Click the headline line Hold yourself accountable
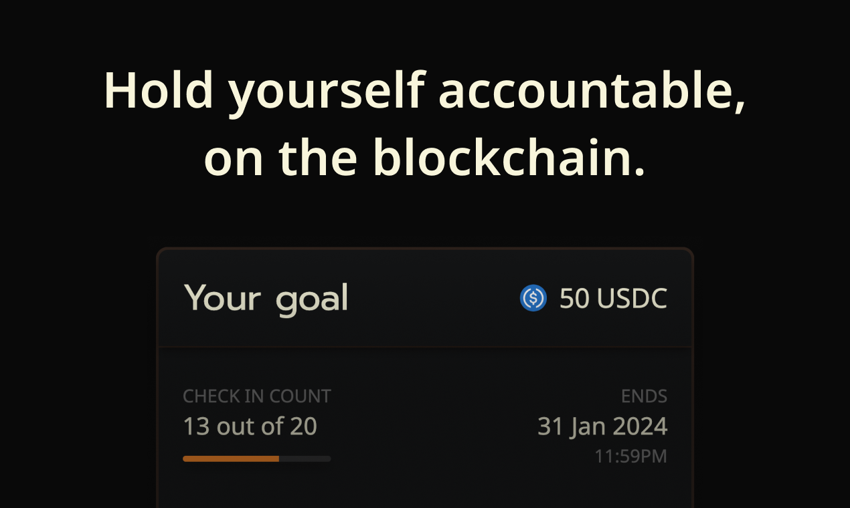This screenshot has width=850, height=508. click(x=425, y=92)
